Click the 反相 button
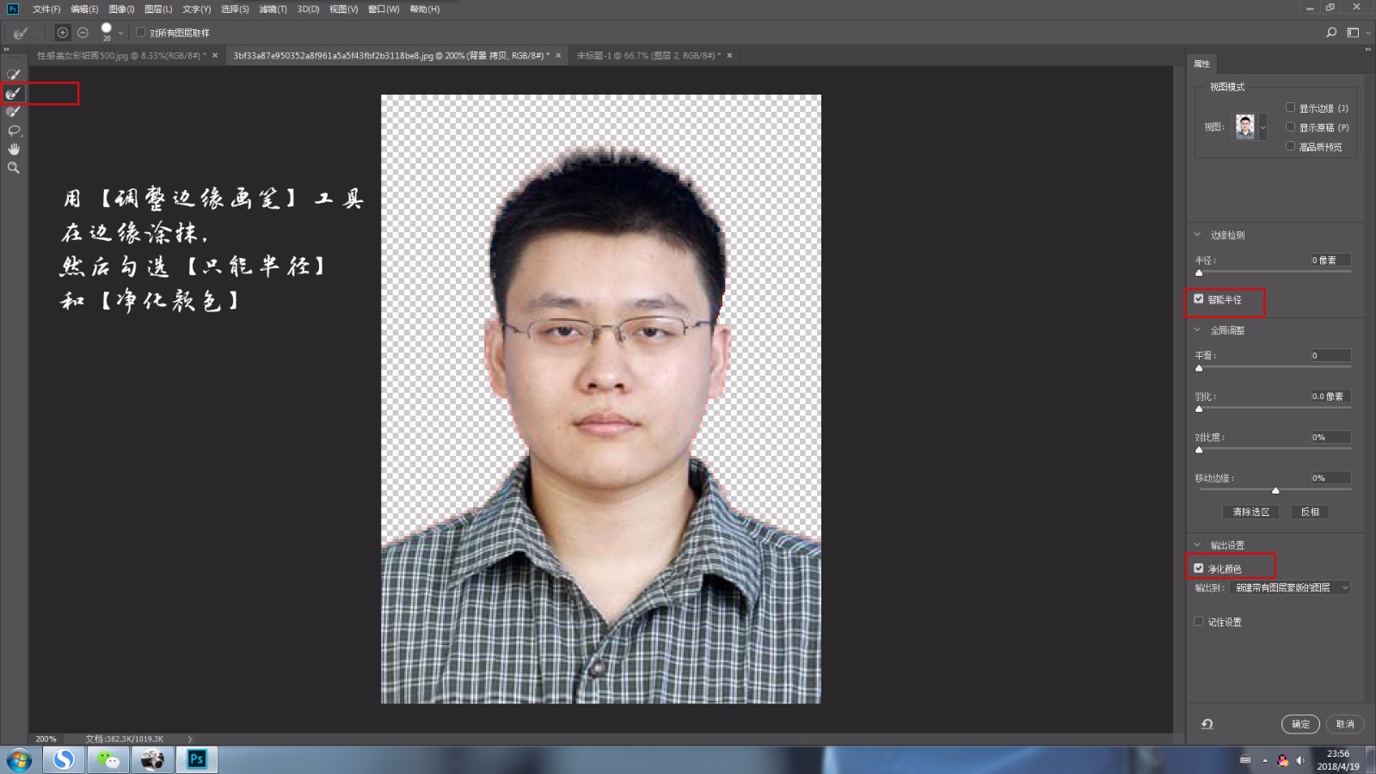This screenshot has width=1376, height=774. pyautogui.click(x=1310, y=512)
